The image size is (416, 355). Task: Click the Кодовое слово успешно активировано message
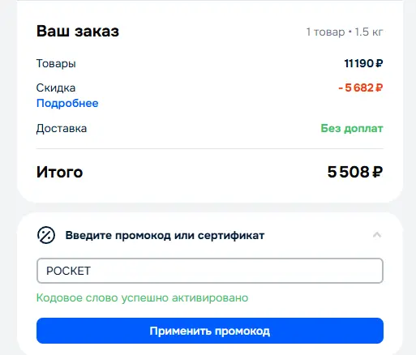pyautogui.click(x=142, y=297)
